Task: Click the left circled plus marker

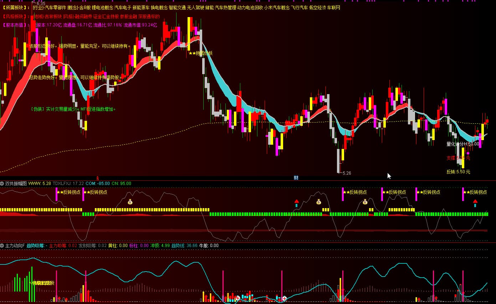Action: pos(237,298)
